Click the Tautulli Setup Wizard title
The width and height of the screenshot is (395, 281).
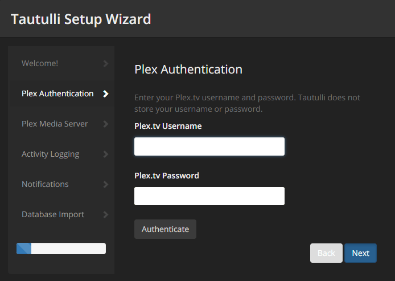(81, 19)
